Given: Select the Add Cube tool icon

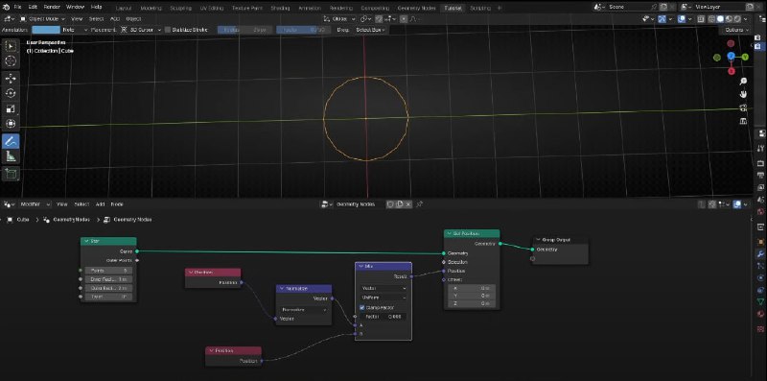Looking at the screenshot, I should click(x=11, y=174).
